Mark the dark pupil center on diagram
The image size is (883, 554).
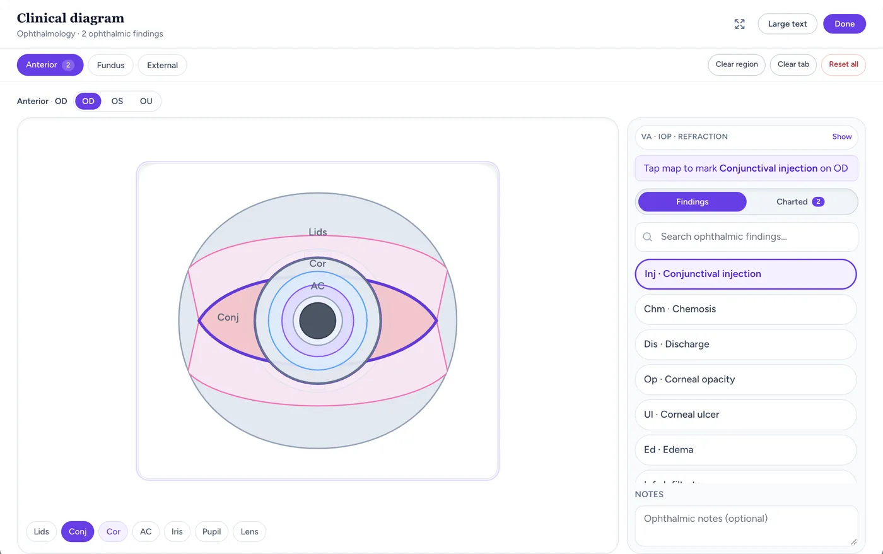click(x=318, y=321)
